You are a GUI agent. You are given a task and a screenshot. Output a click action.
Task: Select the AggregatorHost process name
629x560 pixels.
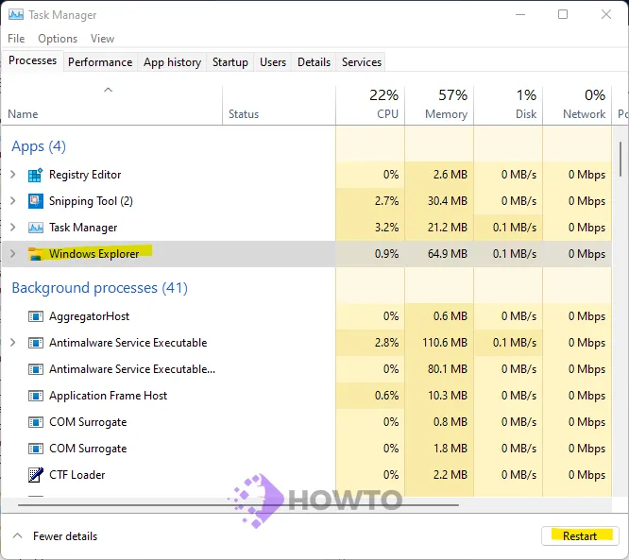pos(89,316)
